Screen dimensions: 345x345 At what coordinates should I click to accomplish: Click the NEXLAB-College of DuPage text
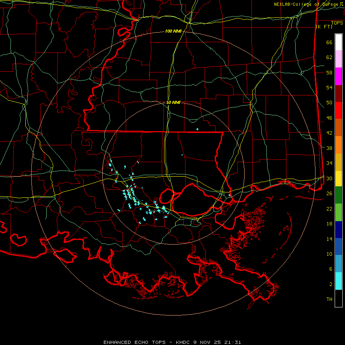pyautogui.click(x=306, y=4)
